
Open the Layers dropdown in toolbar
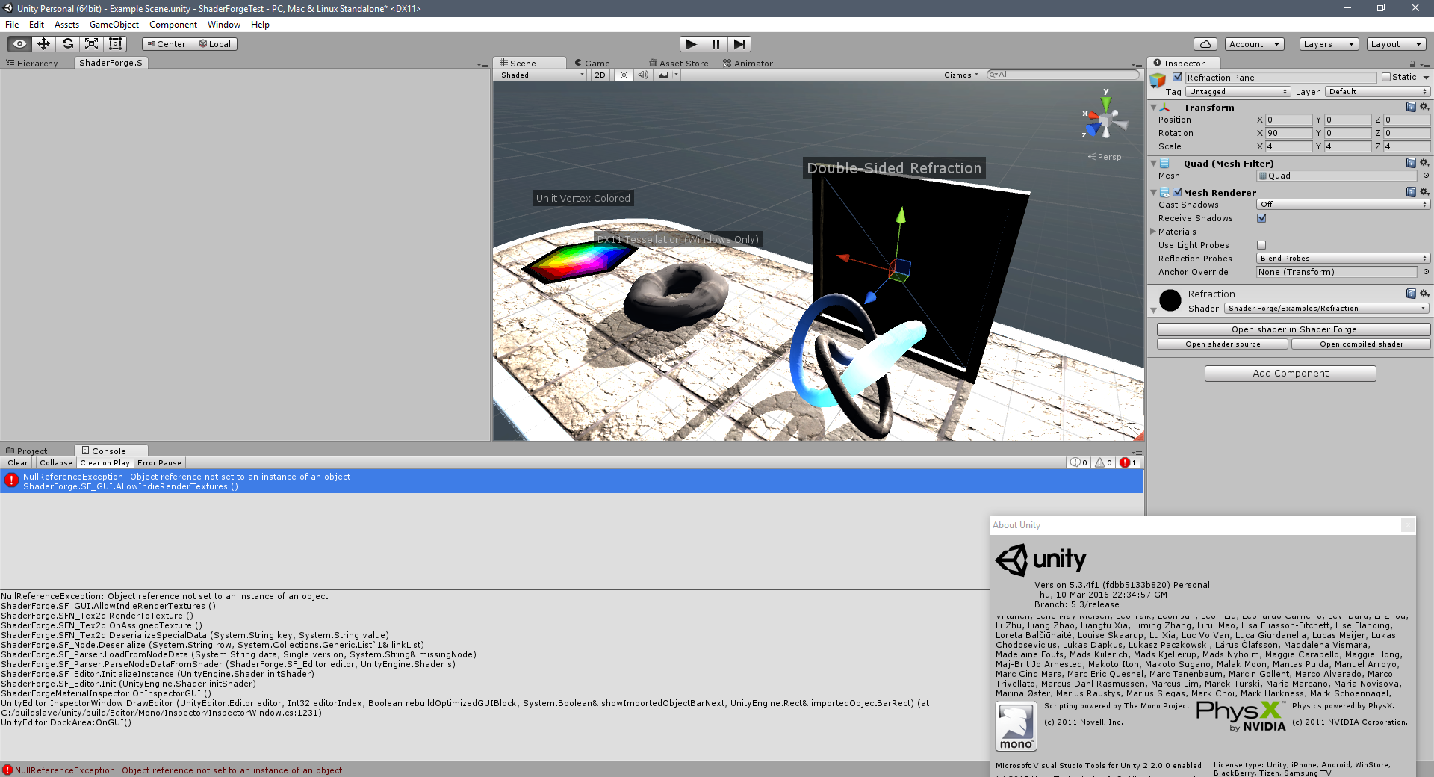coord(1328,44)
